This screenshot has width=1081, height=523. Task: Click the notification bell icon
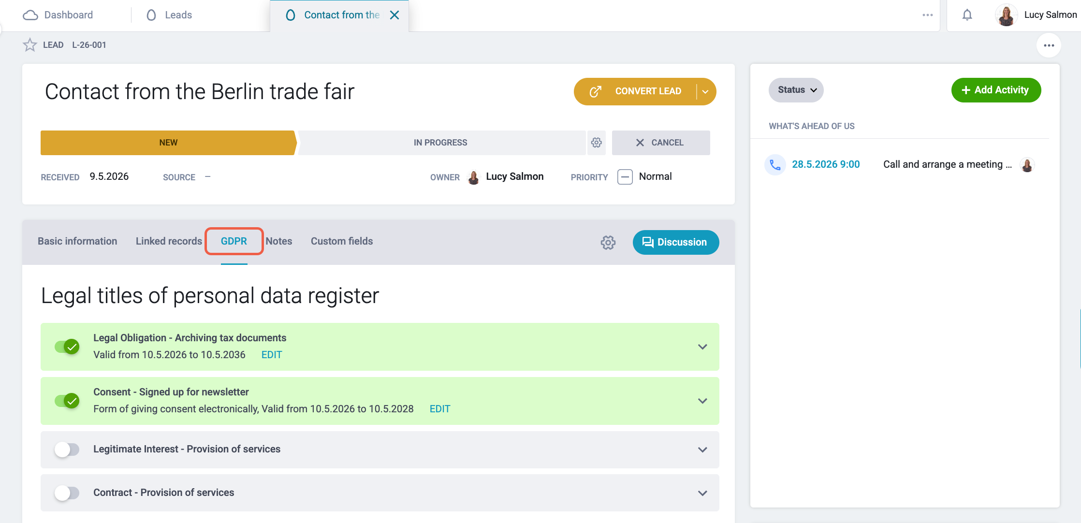[967, 15]
